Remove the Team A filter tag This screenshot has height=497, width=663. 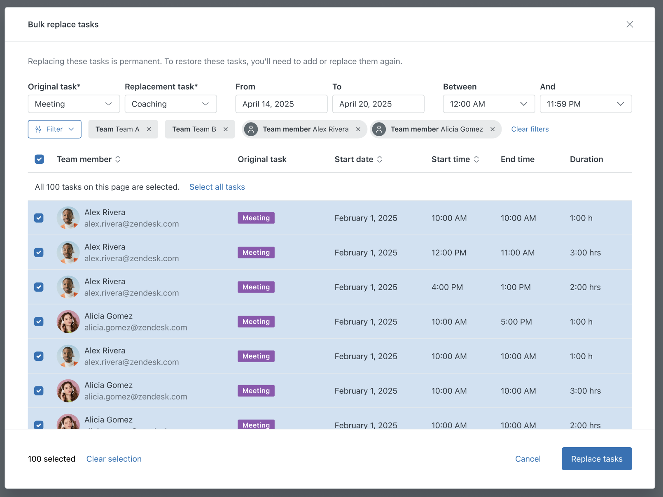point(149,129)
